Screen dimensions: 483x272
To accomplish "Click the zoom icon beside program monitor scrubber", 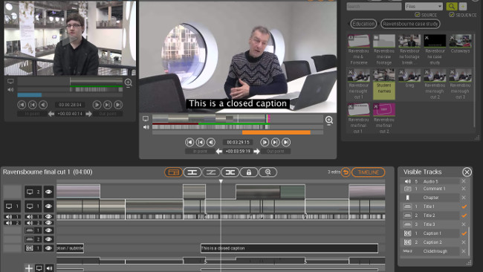I will click(329, 120).
